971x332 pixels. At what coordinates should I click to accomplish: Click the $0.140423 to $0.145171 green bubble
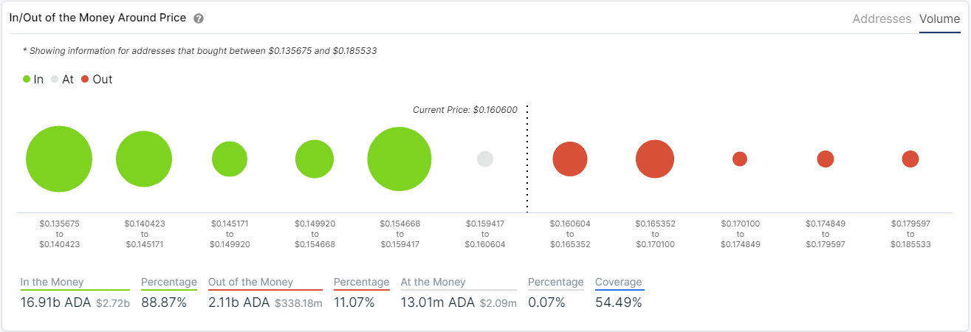click(144, 159)
